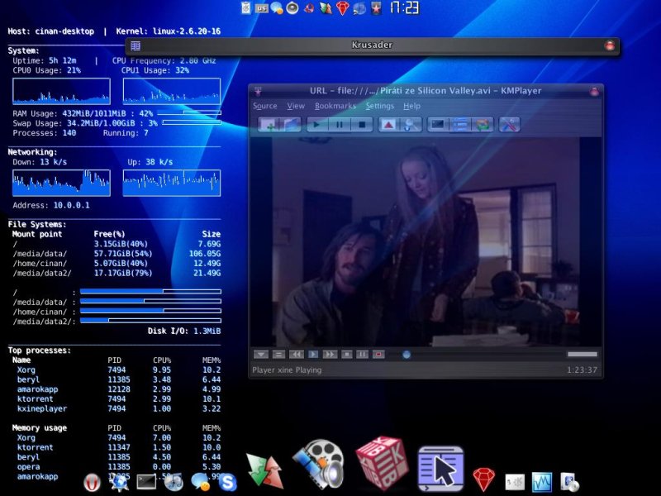
Task: Open the green and red arrows puzzle icon in dock
Action: tap(264, 470)
